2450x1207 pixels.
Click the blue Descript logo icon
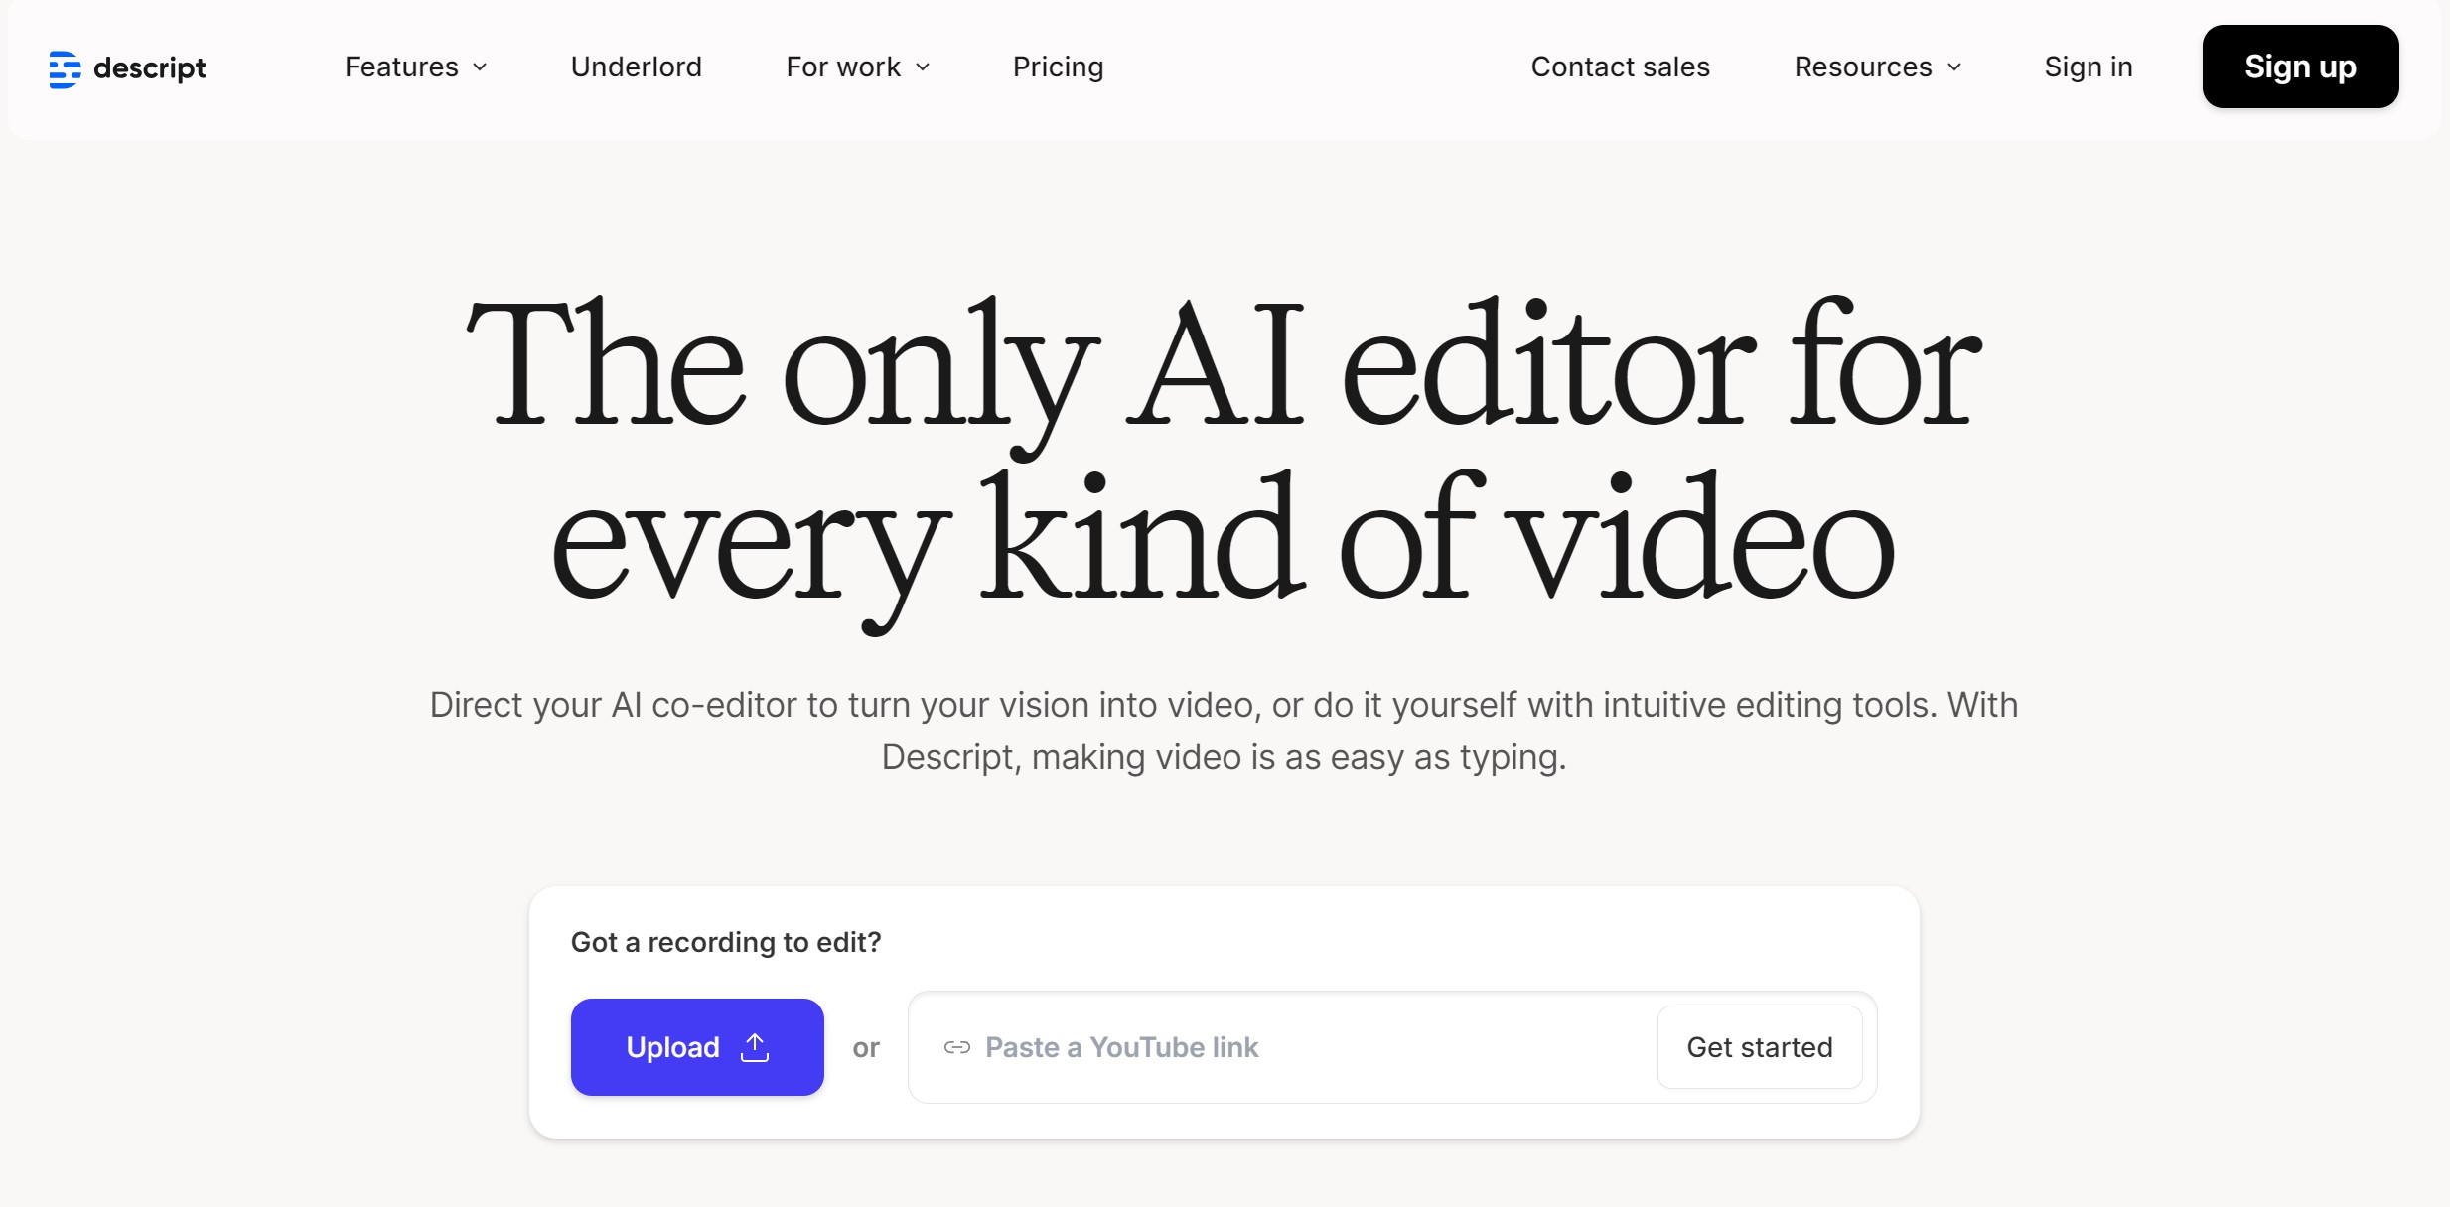[x=65, y=68]
